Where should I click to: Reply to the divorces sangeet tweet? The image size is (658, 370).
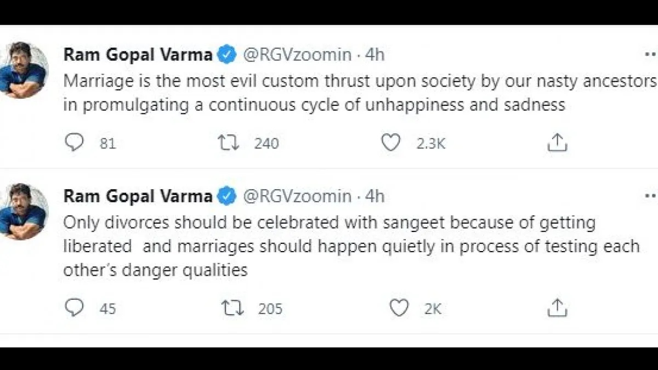pos(74,308)
